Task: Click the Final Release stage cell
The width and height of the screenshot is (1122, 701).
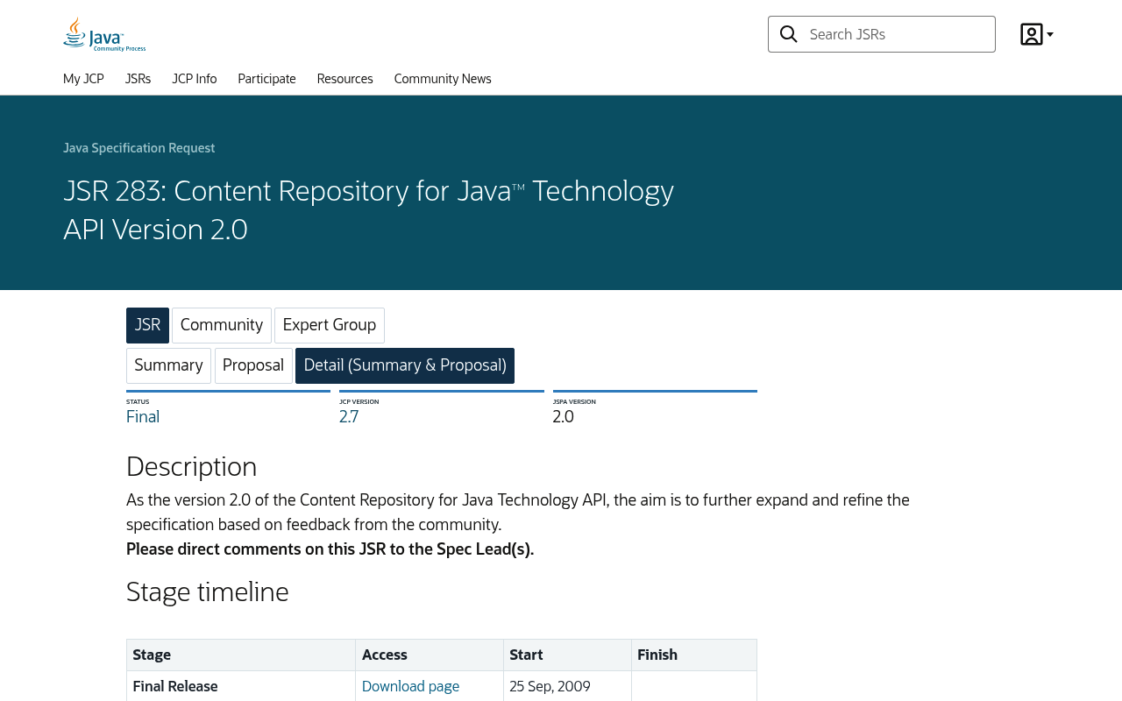Action: tap(241, 686)
